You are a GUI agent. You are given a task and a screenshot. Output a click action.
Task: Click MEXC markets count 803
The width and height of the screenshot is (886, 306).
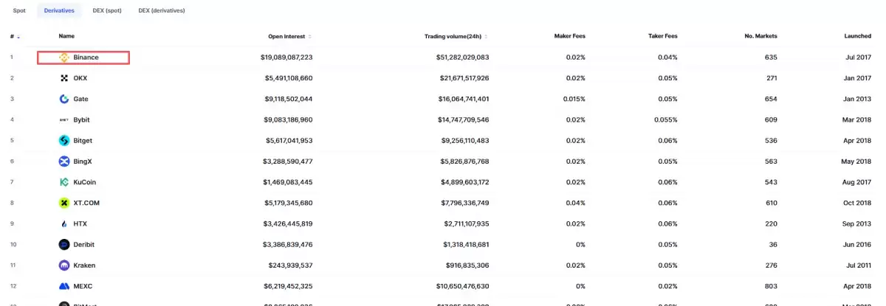tap(772, 286)
